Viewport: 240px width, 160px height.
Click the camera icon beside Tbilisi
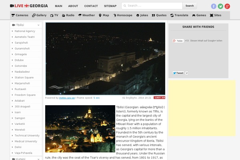point(14,25)
